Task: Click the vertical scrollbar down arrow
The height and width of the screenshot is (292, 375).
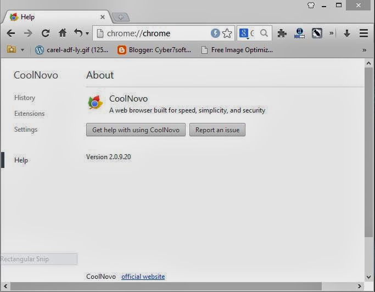Action: click(x=368, y=277)
